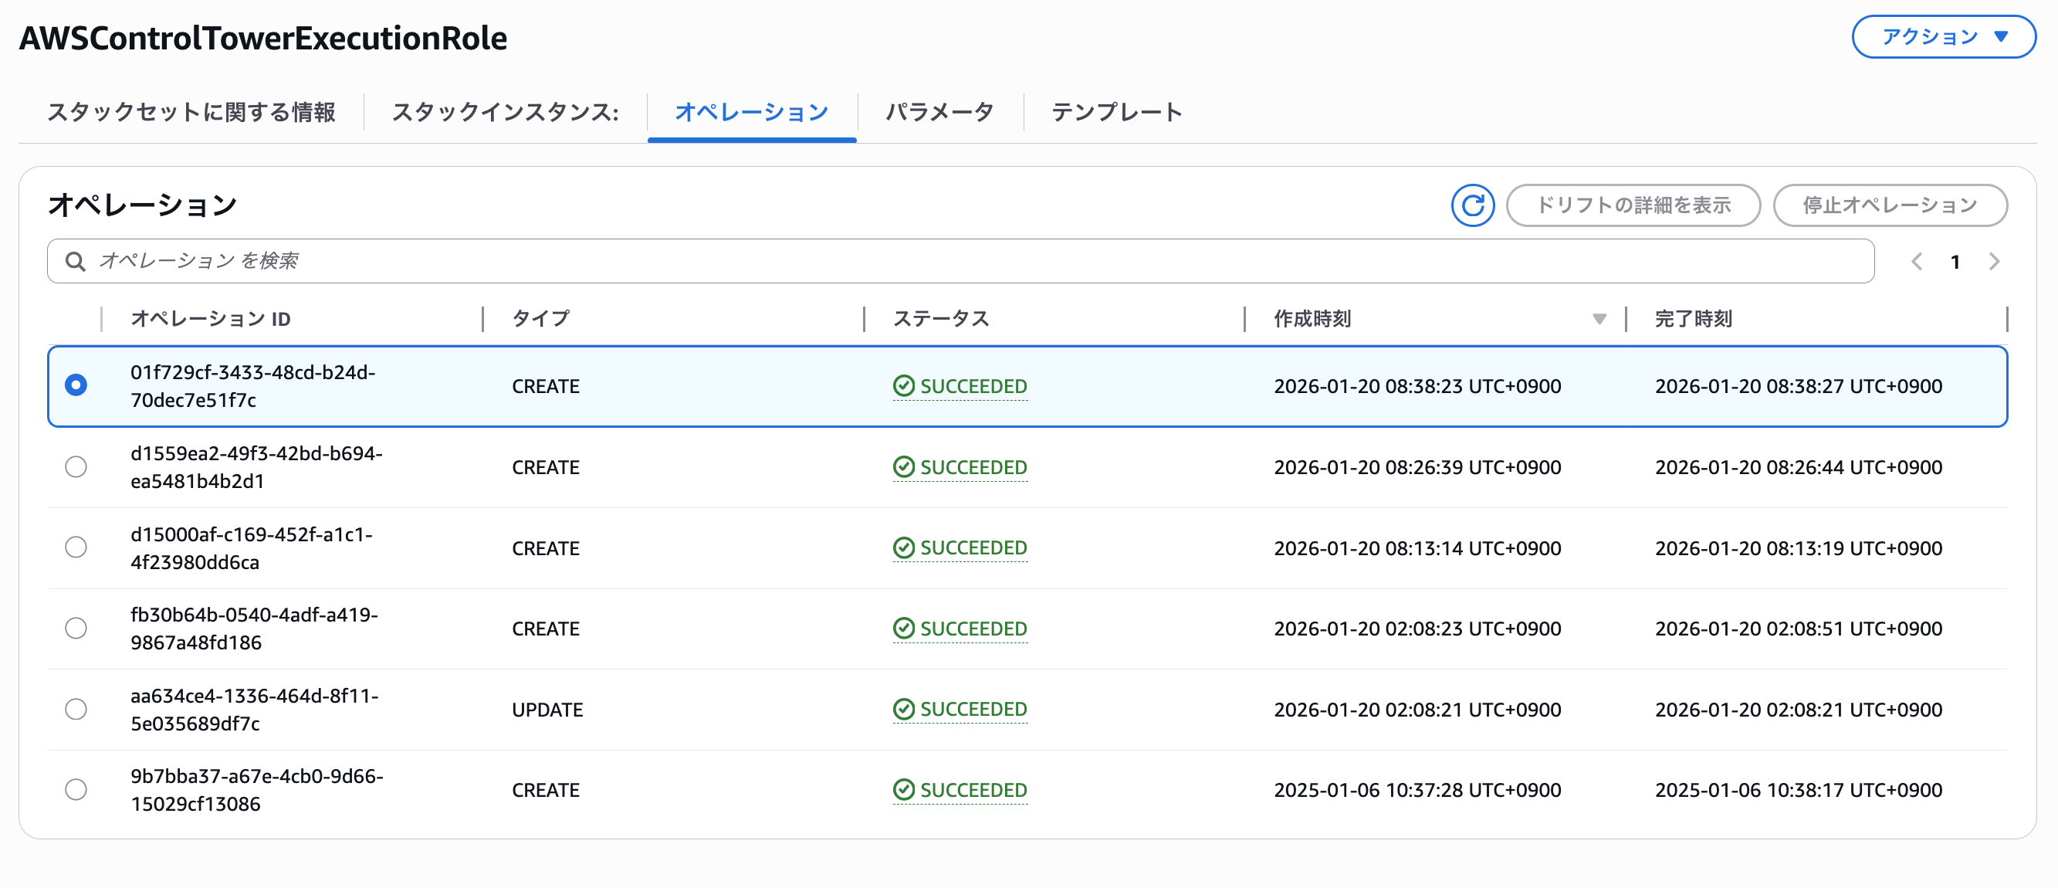Refresh the operations list

tap(1472, 205)
